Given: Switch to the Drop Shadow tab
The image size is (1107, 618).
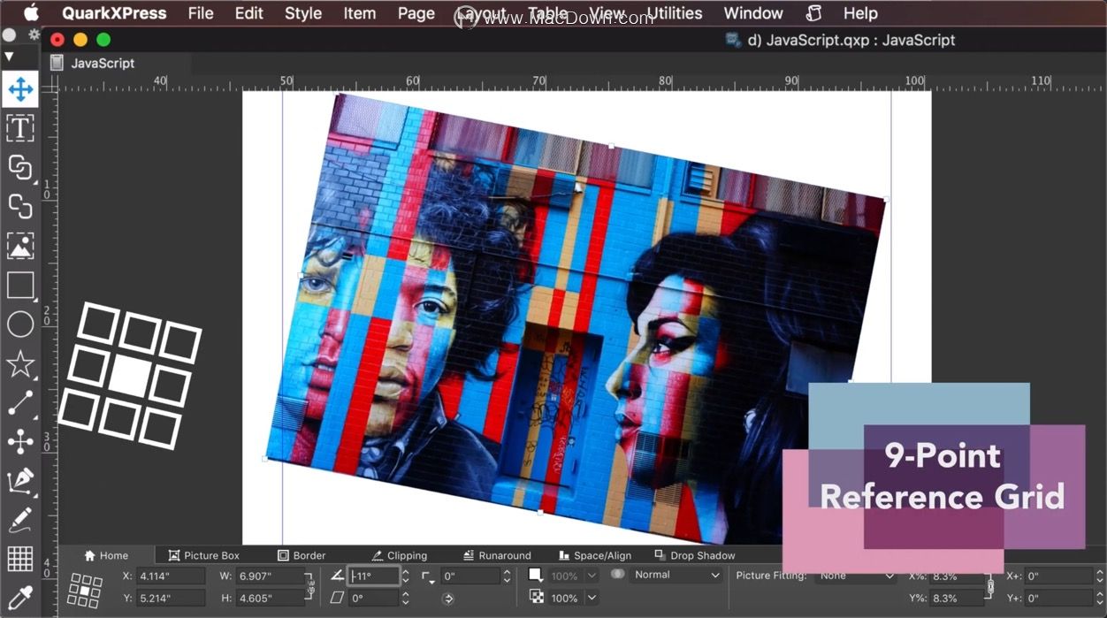Looking at the screenshot, I should point(695,555).
